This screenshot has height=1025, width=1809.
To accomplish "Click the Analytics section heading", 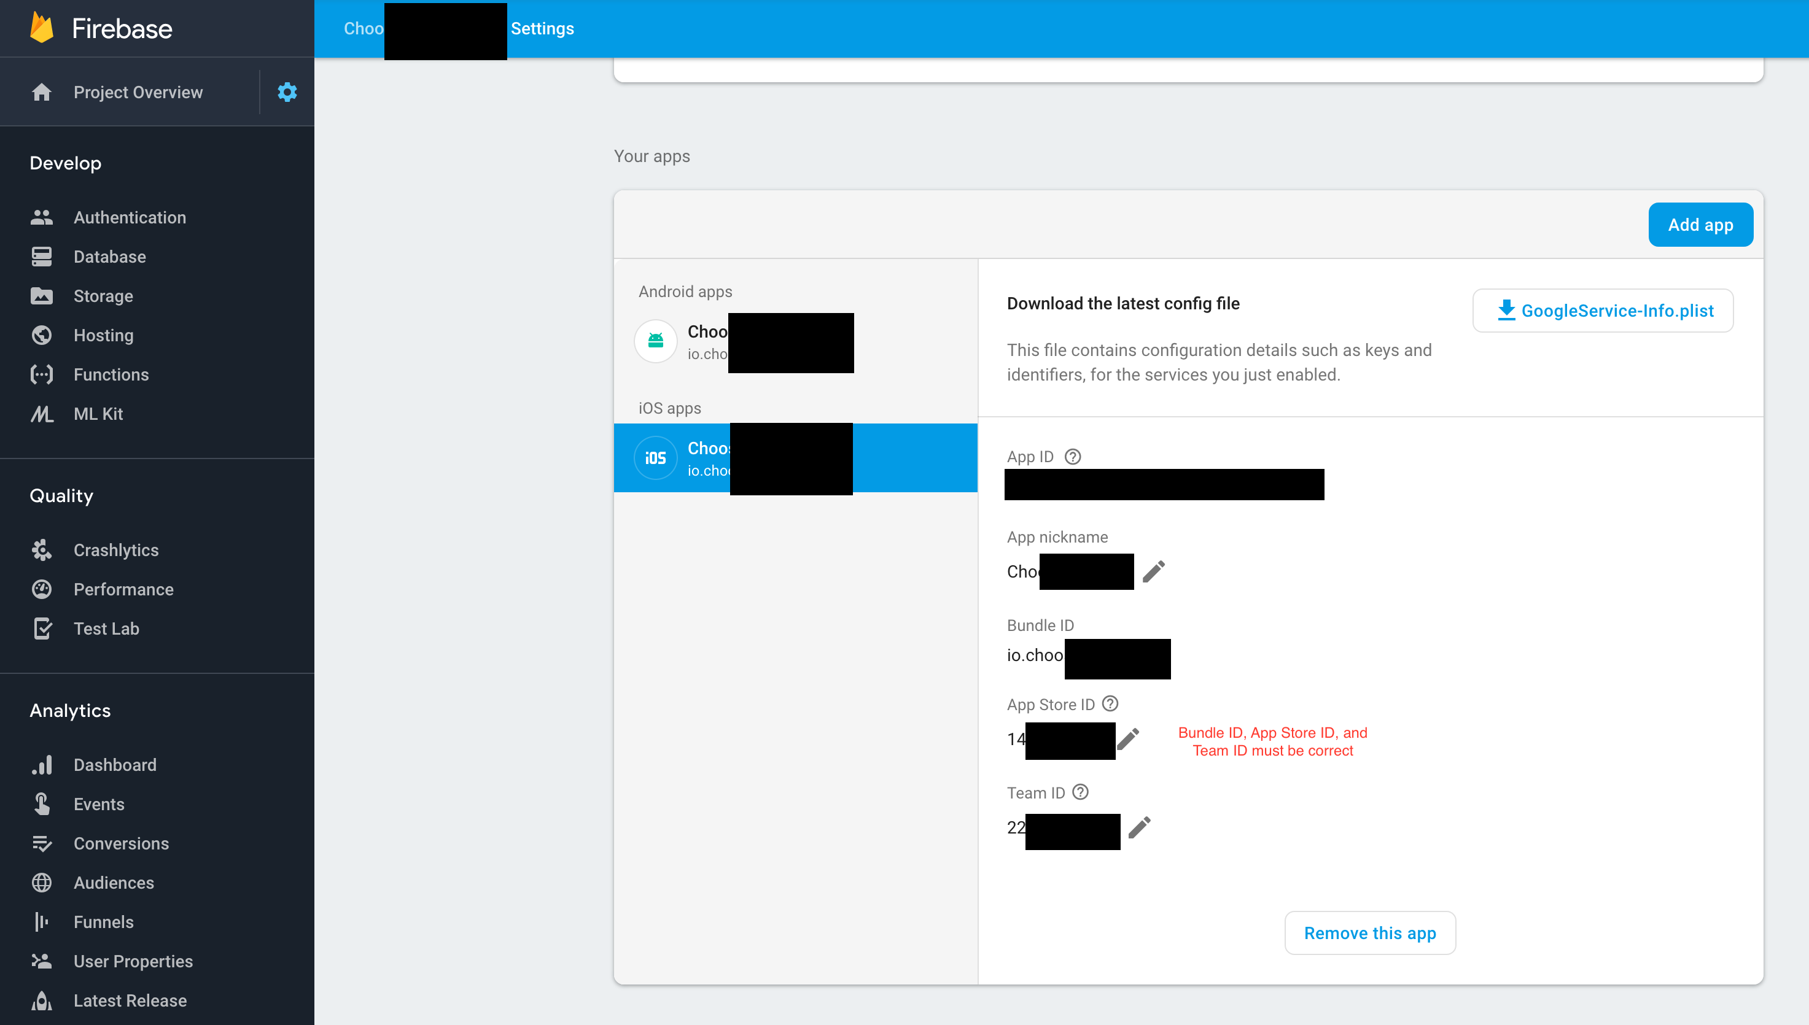I will 71,710.
